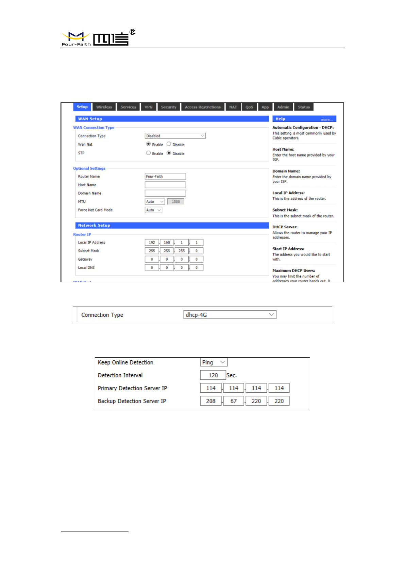
Task: Click Backup Detection Server IP octet 67
Action: point(234,401)
